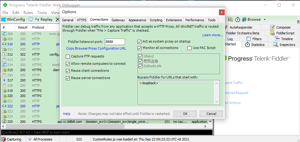Screen dimensions: 300x142
Task: Click the comment speech bubble icon
Action: tap(30, 19)
